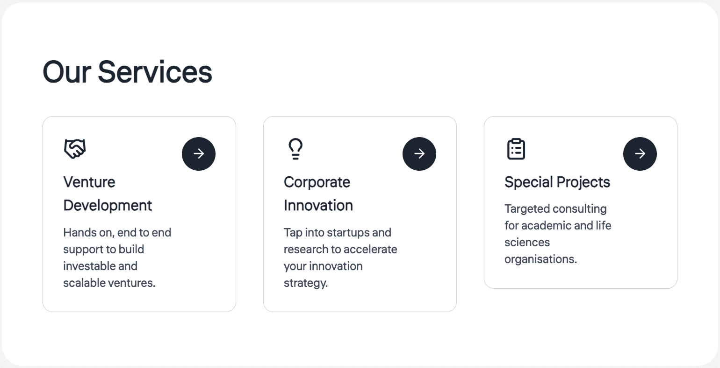Image resolution: width=720 pixels, height=368 pixels.
Task: Click the handshake icon for Venture Development
Action: point(75,149)
